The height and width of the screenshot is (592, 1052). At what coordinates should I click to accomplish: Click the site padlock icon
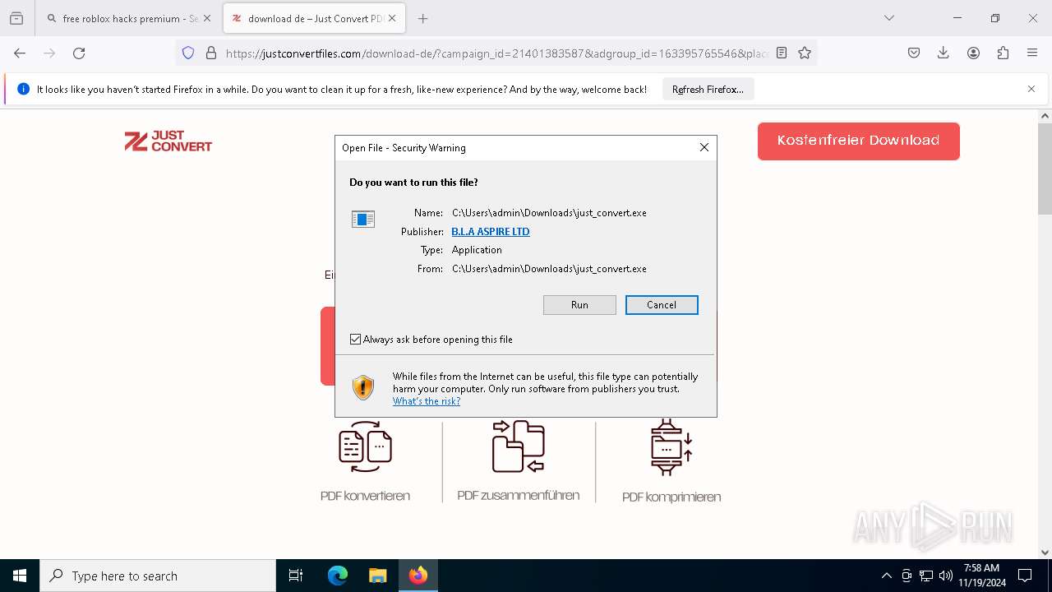211,53
